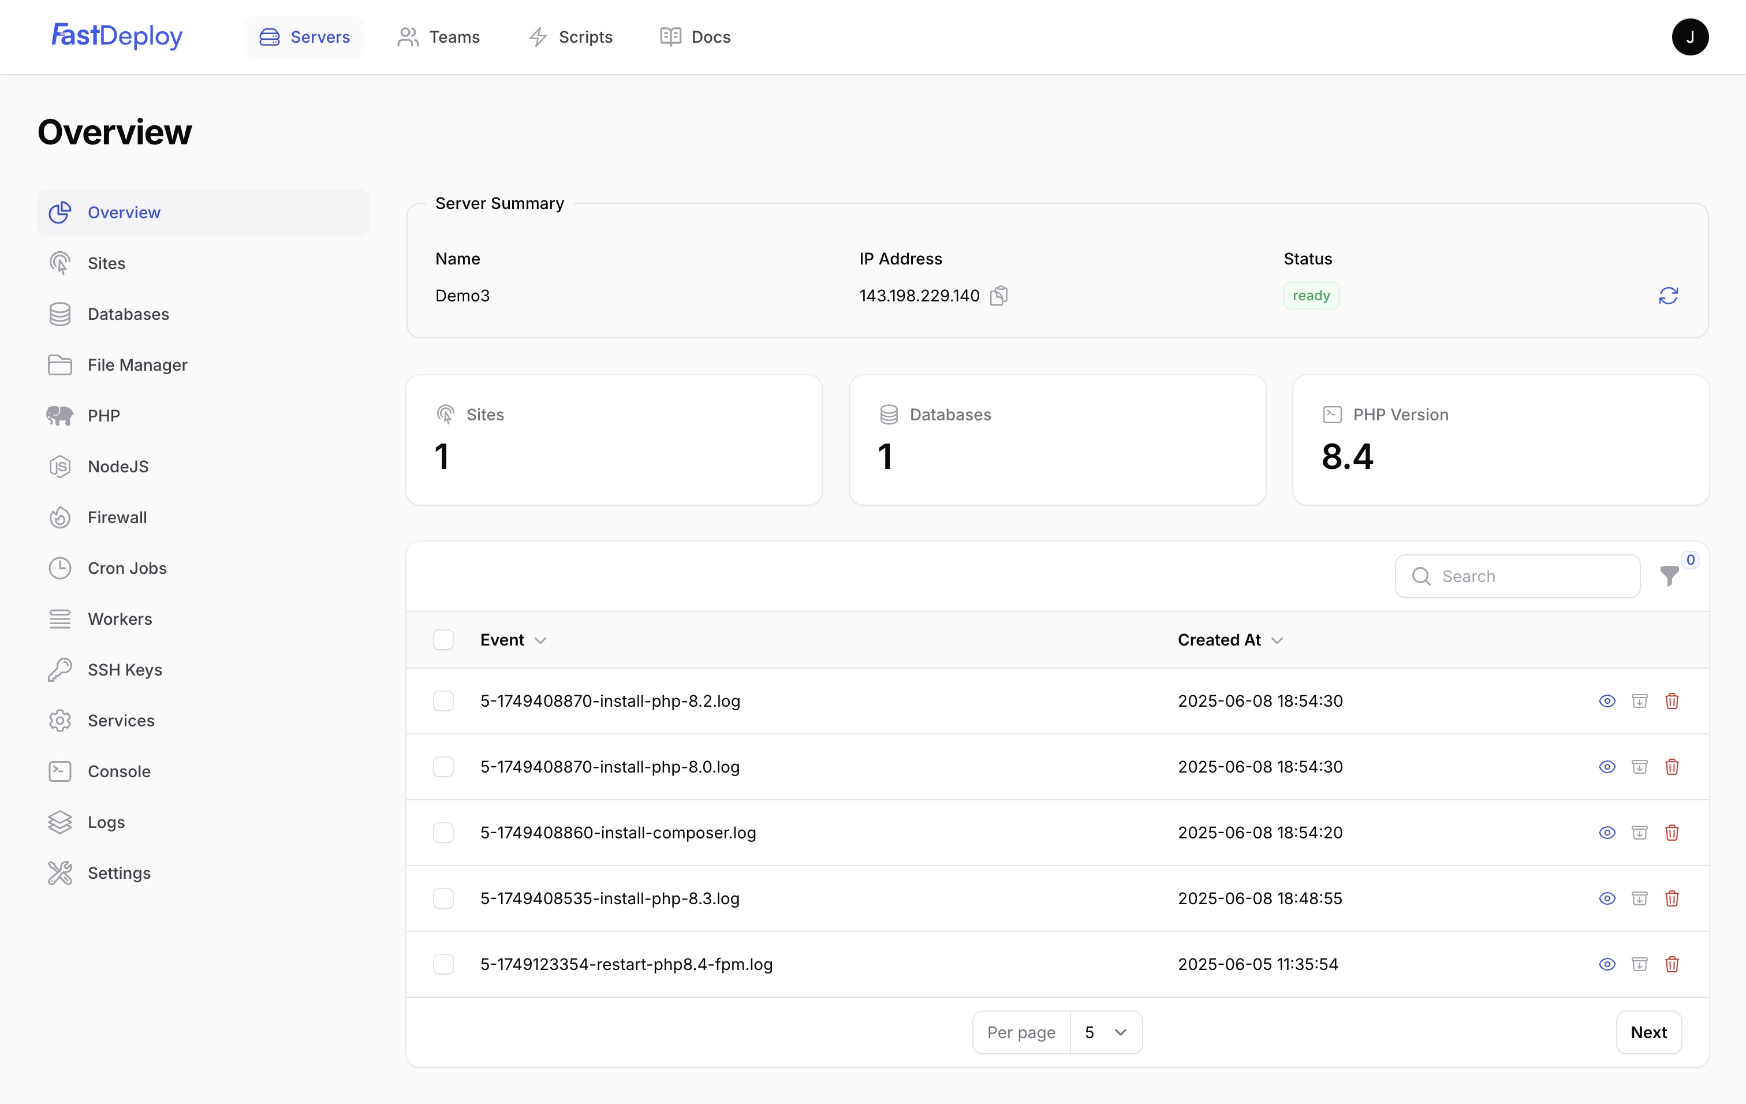Viewport: 1746px width, 1104px height.
Task: Open Settings in the sidebar
Action: 203,873
